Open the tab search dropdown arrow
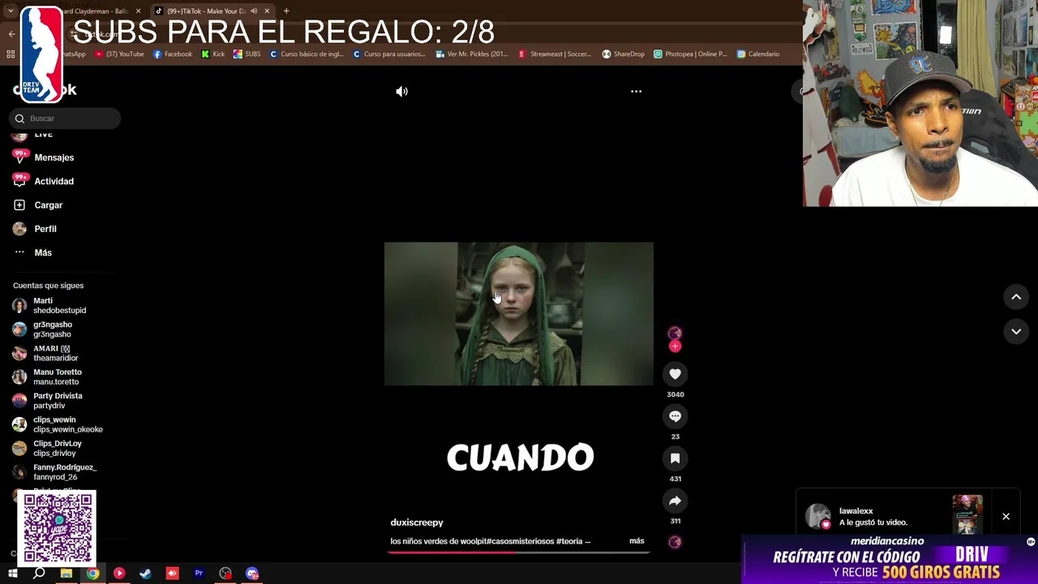 [x=11, y=11]
